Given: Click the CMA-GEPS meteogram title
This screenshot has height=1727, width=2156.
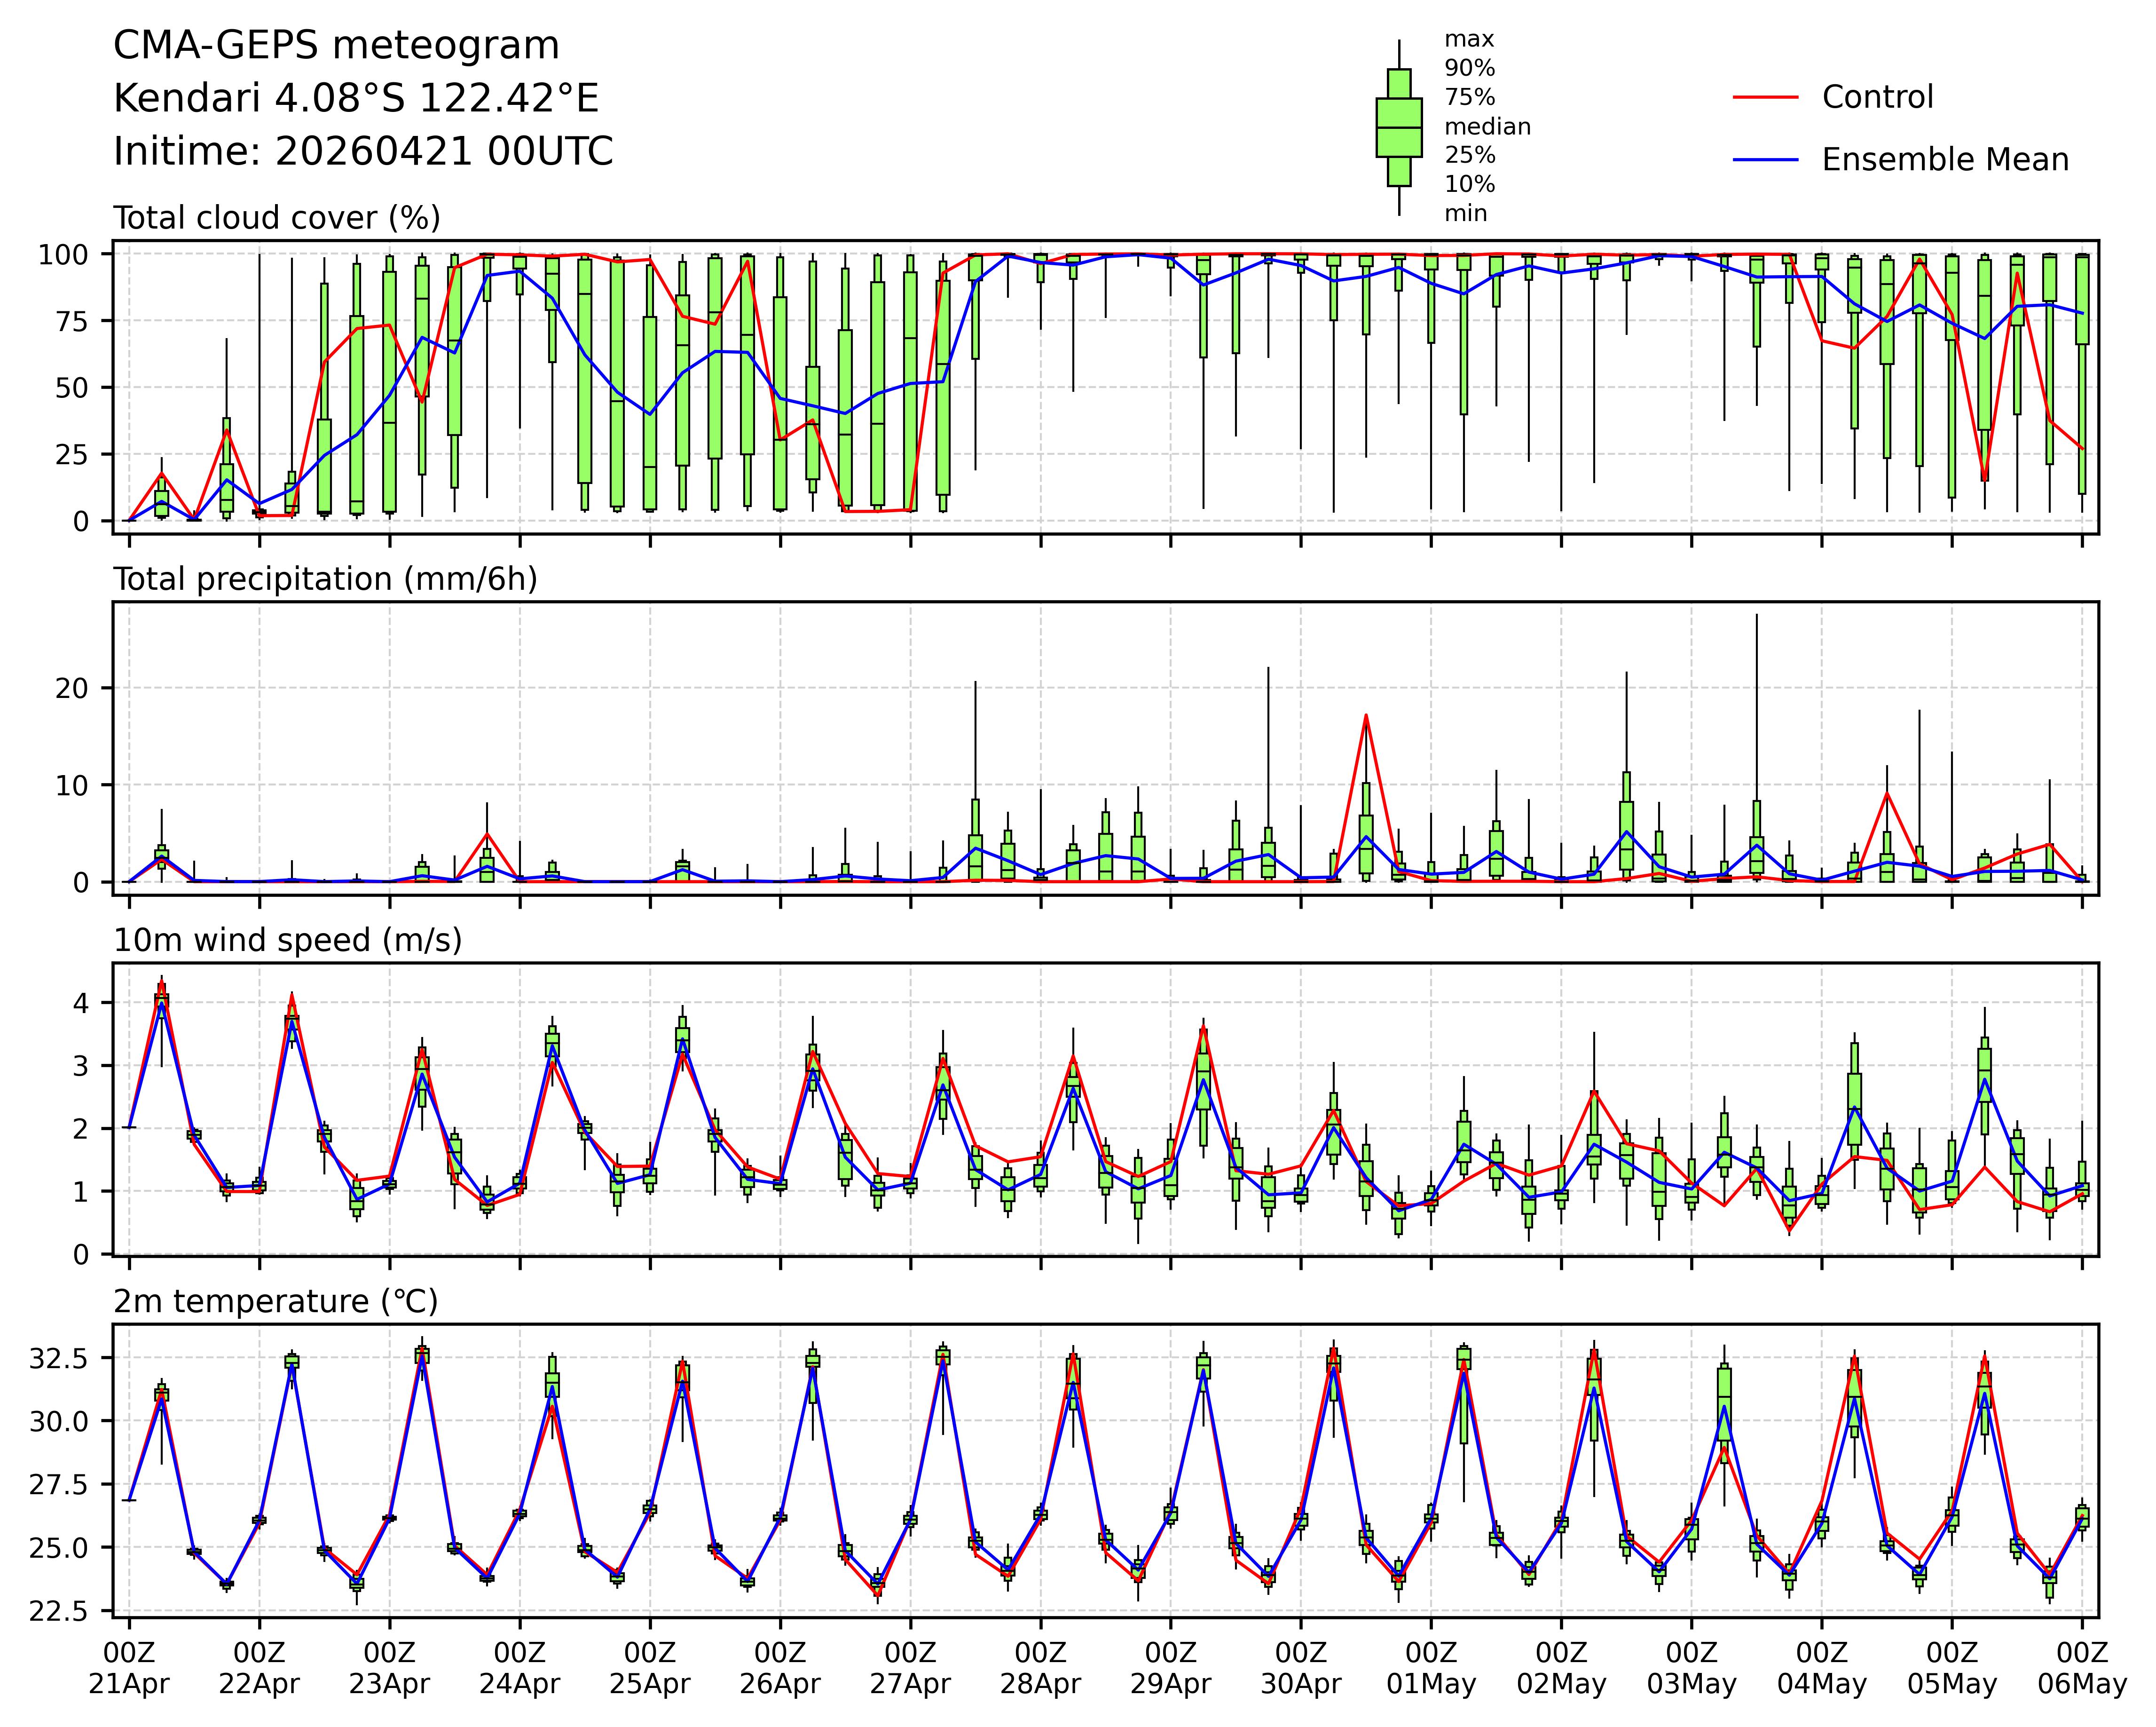Looking at the screenshot, I should click(336, 46).
